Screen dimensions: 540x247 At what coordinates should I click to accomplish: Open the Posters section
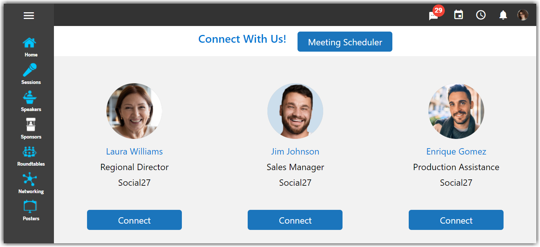coord(30,207)
